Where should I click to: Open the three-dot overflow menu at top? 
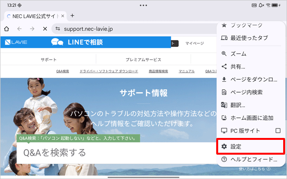click(x=143, y=5)
